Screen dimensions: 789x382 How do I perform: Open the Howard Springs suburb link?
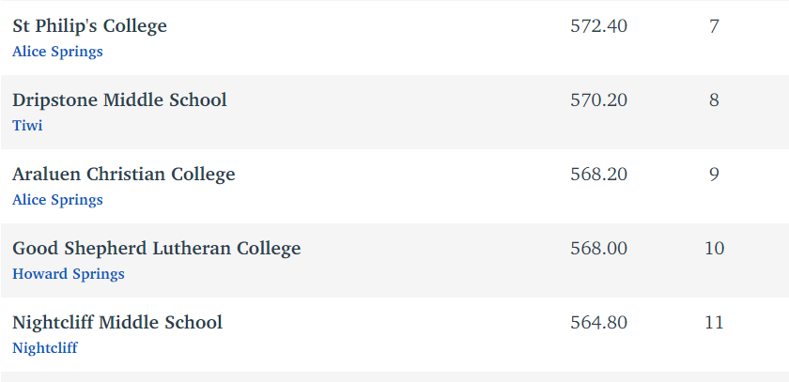point(69,274)
